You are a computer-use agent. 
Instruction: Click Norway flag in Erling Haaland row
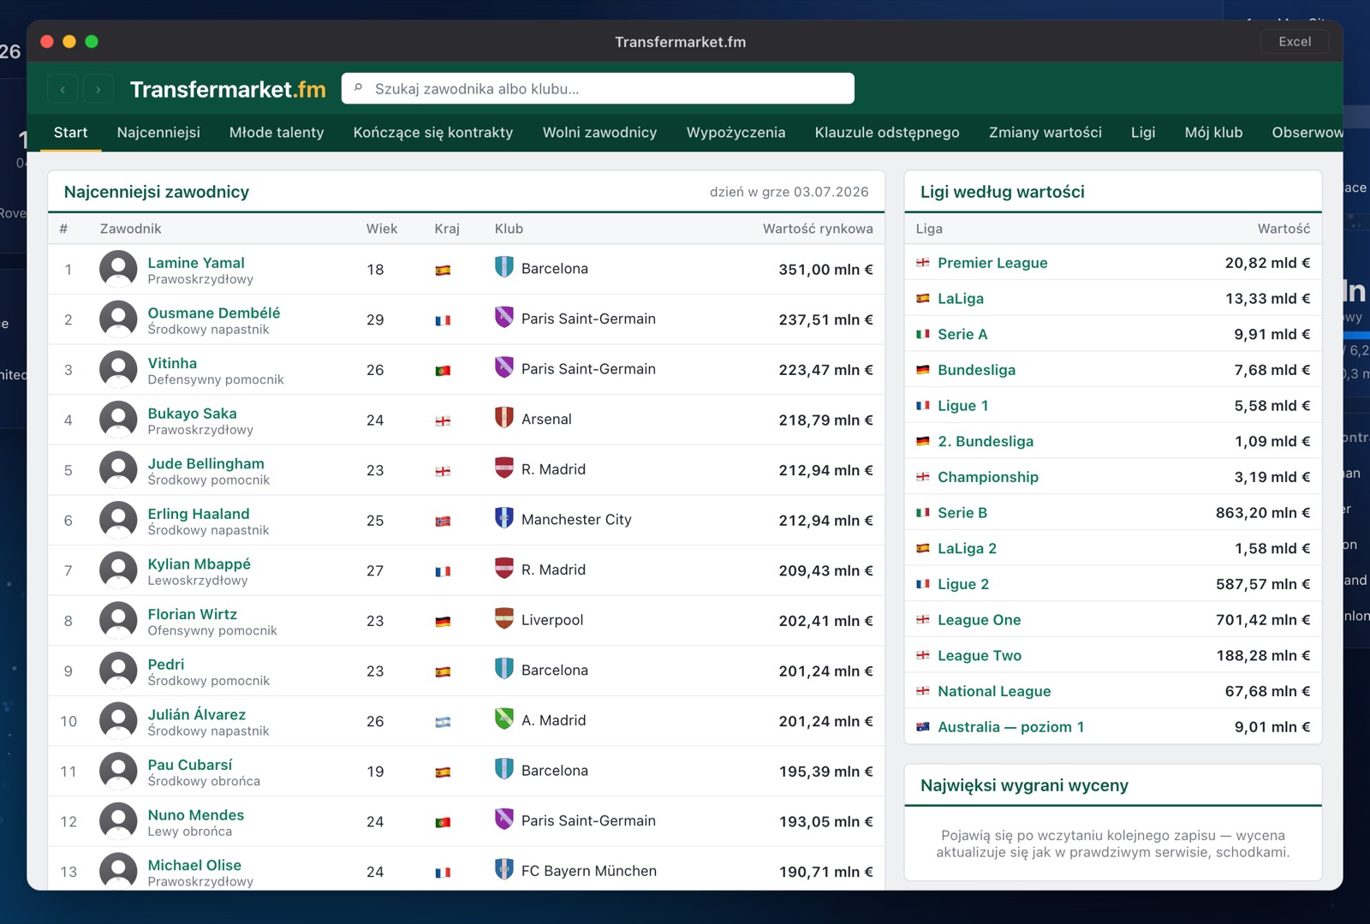[x=443, y=521]
